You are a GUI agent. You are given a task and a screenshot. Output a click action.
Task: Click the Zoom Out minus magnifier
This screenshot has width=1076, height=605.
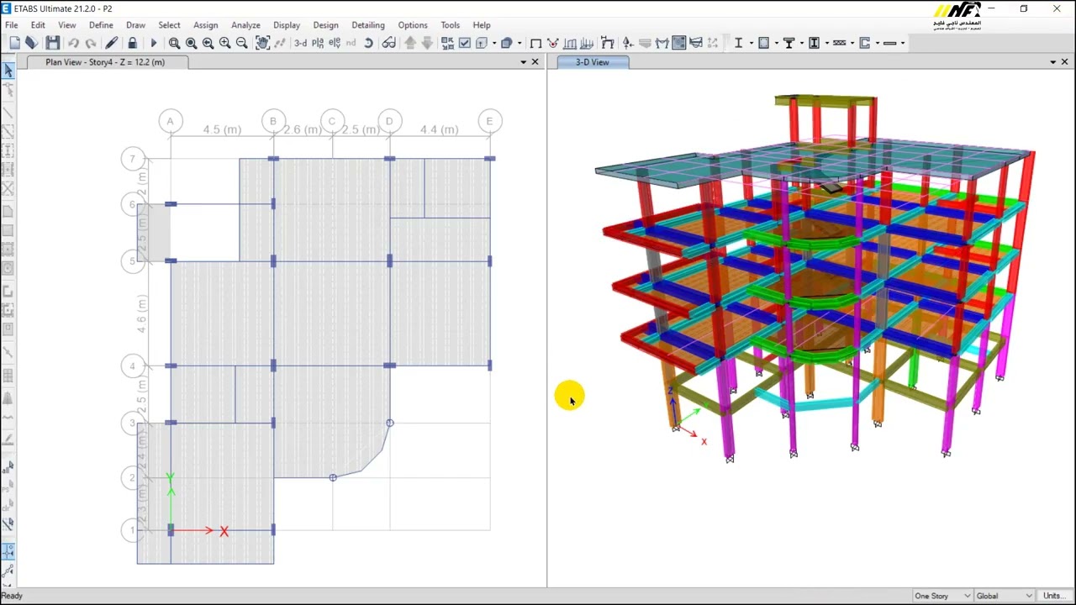tap(241, 43)
